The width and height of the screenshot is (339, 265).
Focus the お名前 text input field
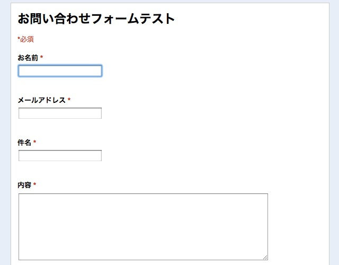(60, 71)
